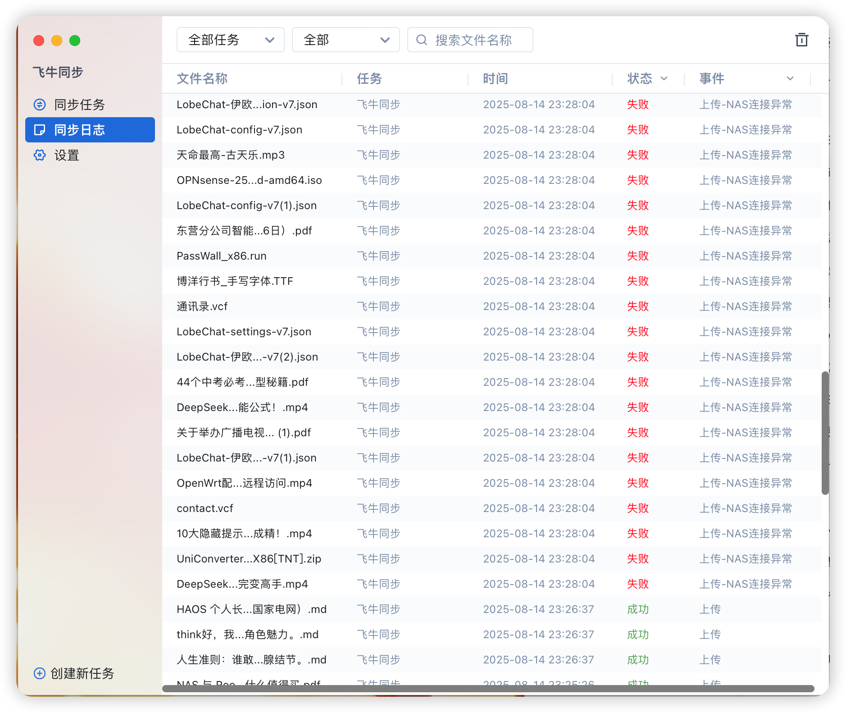Click the settings gear icon

pyautogui.click(x=40, y=155)
